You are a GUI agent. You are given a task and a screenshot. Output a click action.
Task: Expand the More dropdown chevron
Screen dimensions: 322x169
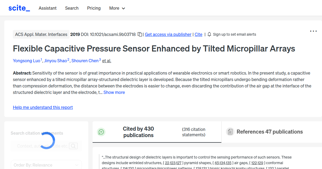point(123,8)
